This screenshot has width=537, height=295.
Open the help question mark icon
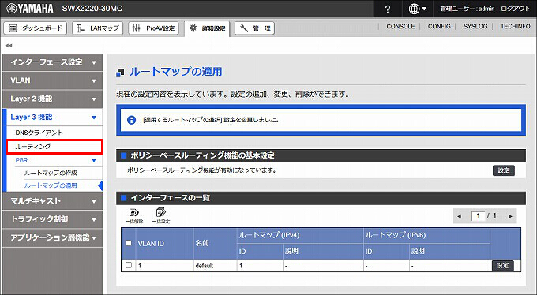pyautogui.click(x=387, y=9)
